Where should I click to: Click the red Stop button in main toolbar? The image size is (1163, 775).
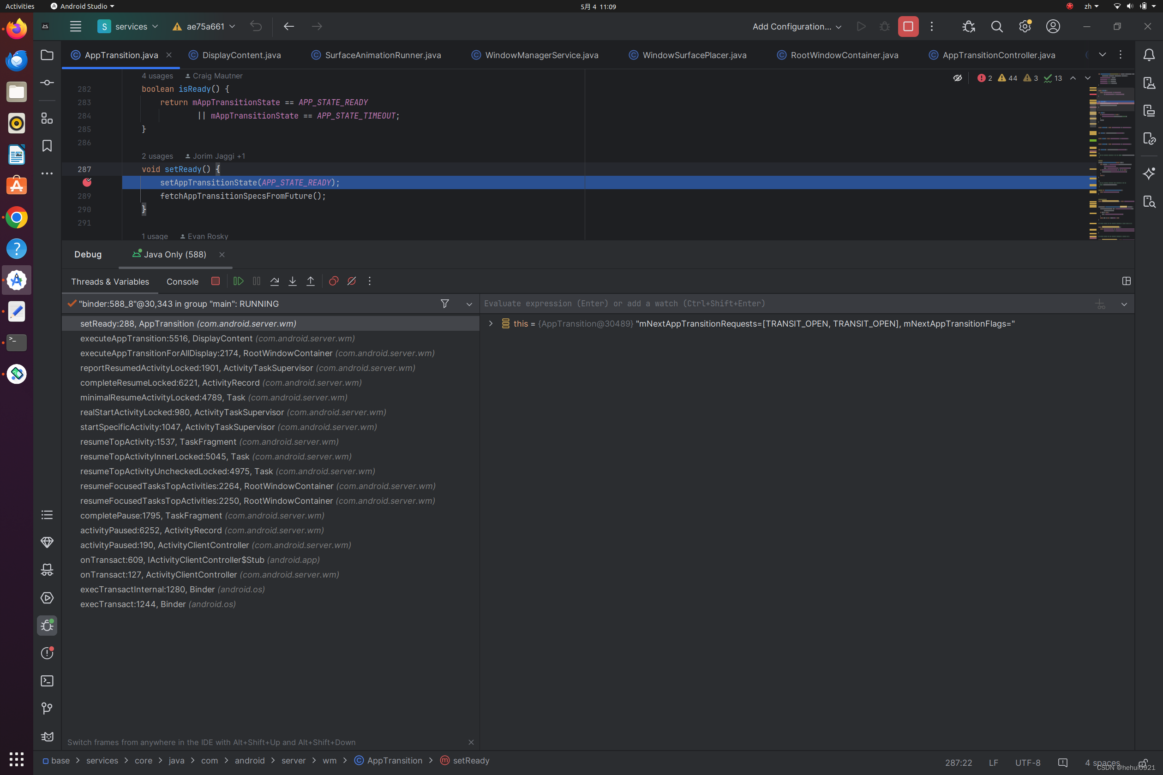pyautogui.click(x=908, y=26)
